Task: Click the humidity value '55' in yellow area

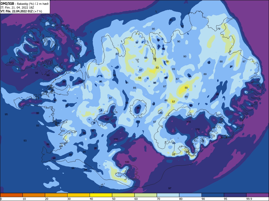Action: pos(186,88)
